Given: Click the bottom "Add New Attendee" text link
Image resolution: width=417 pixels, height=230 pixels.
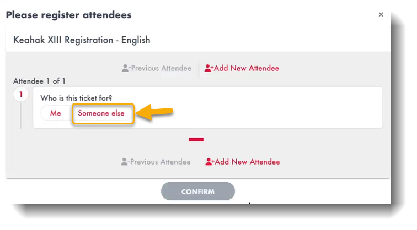Looking at the screenshot, I should [247, 162].
